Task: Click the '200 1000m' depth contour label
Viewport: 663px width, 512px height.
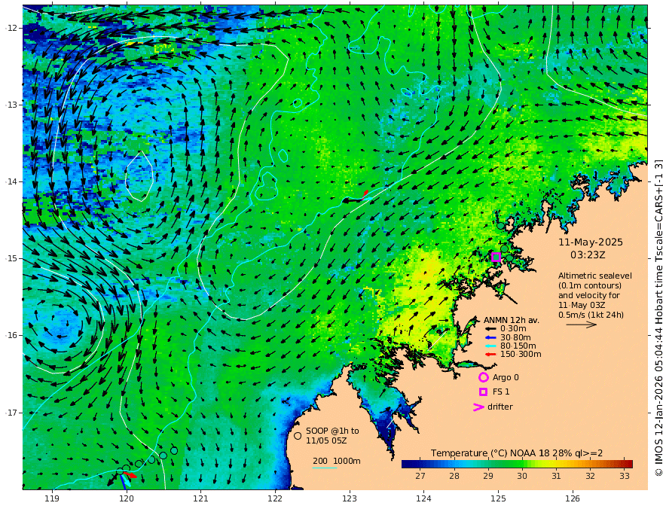Action: pos(337,461)
